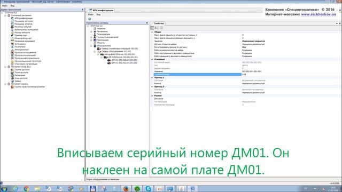Image resolution: width=342 pixels, height=192 pixels.
Task: Collapse the Проход 1 property category
Action: [152, 77]
